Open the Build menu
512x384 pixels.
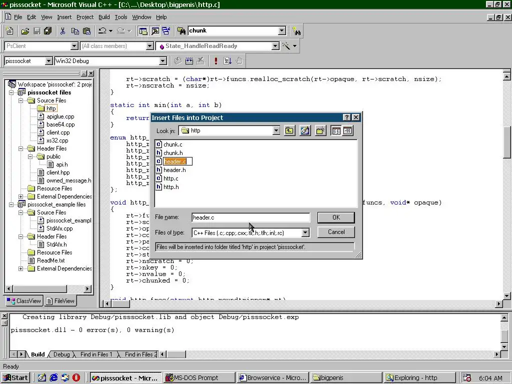pyautogui.click(x=104, y=17)
